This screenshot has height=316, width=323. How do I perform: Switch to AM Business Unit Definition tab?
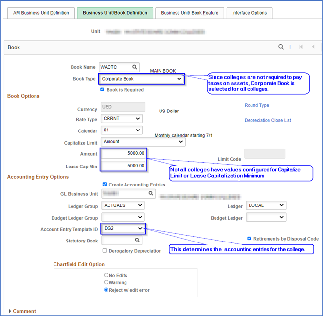[x=41, y=13]
